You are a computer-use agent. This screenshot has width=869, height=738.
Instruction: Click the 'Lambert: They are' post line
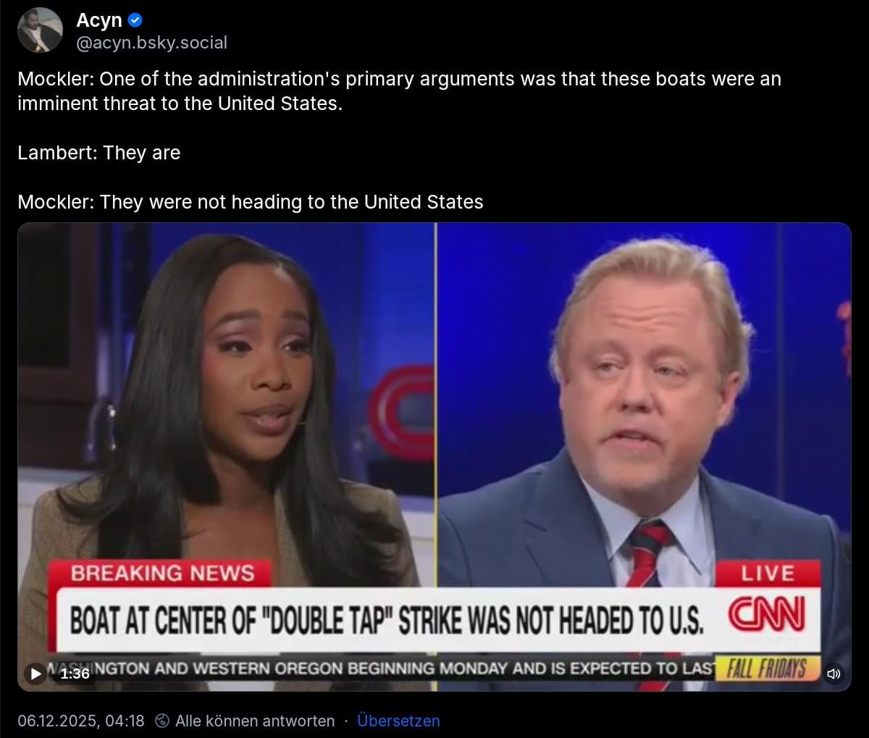pos(98,153)
